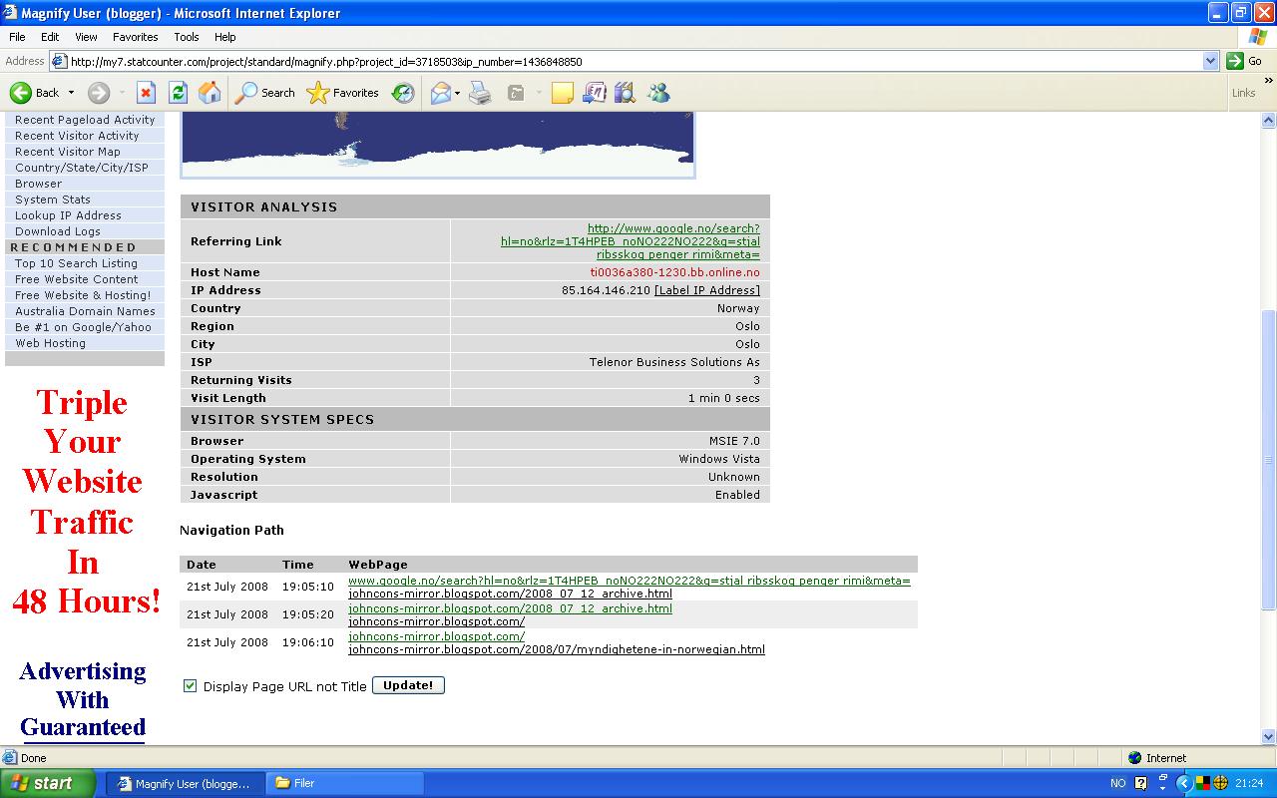Click the language bar help icon
Image resolution: width=1277 pixels, height=798 pixels.
[1141, 783]
